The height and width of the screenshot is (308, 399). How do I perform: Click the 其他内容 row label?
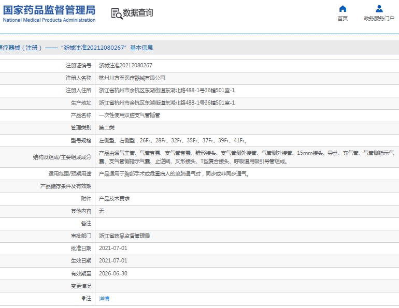pyautogui.click(x=81, y=211)
